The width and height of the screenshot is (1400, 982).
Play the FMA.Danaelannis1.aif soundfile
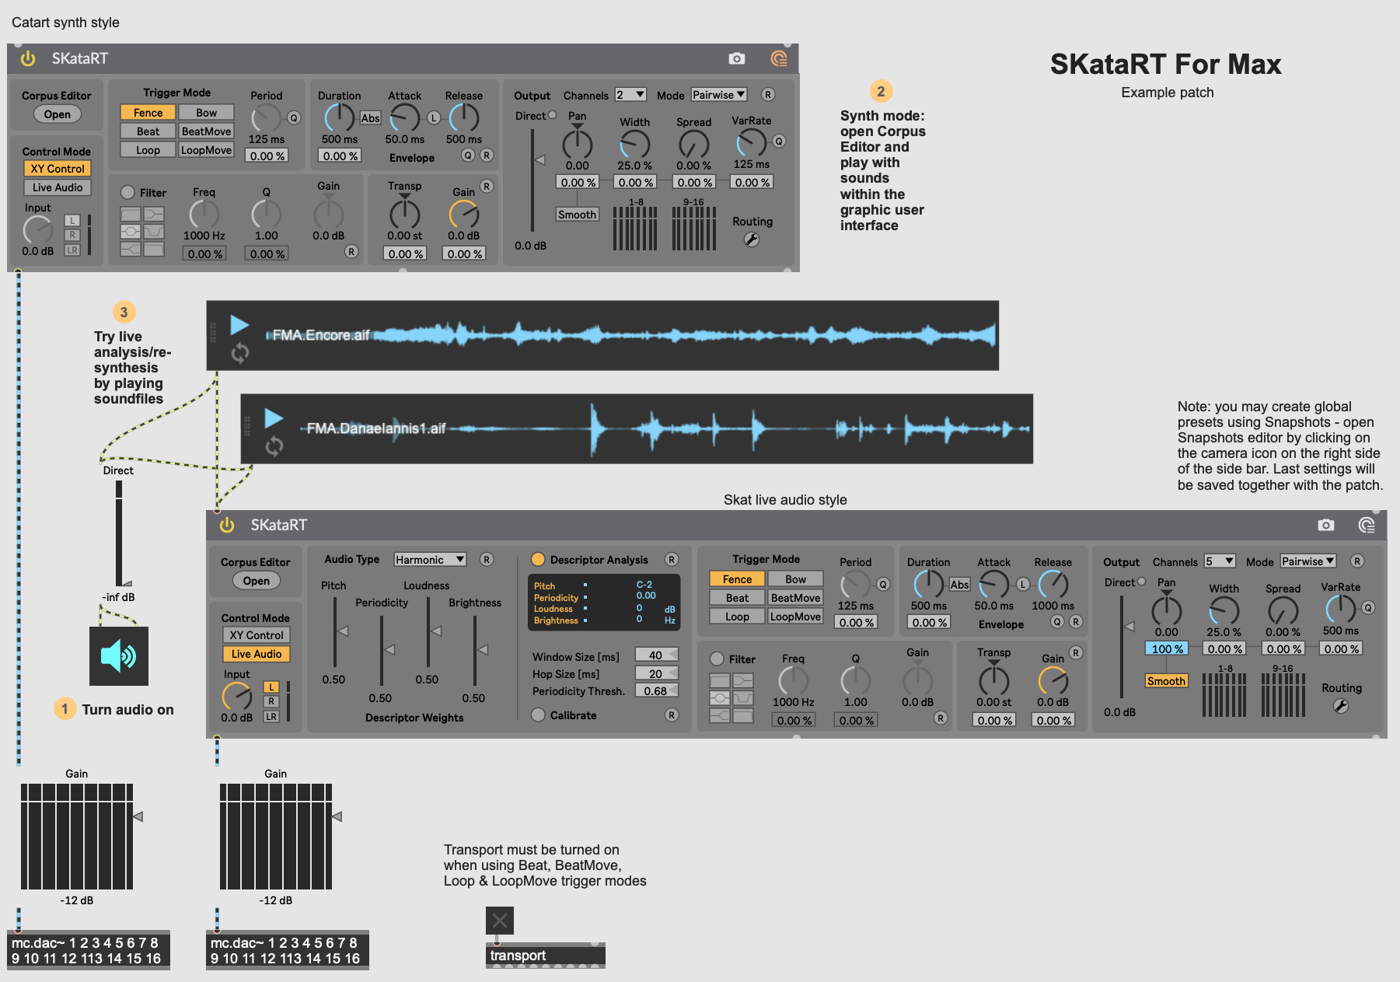(274, 418)
